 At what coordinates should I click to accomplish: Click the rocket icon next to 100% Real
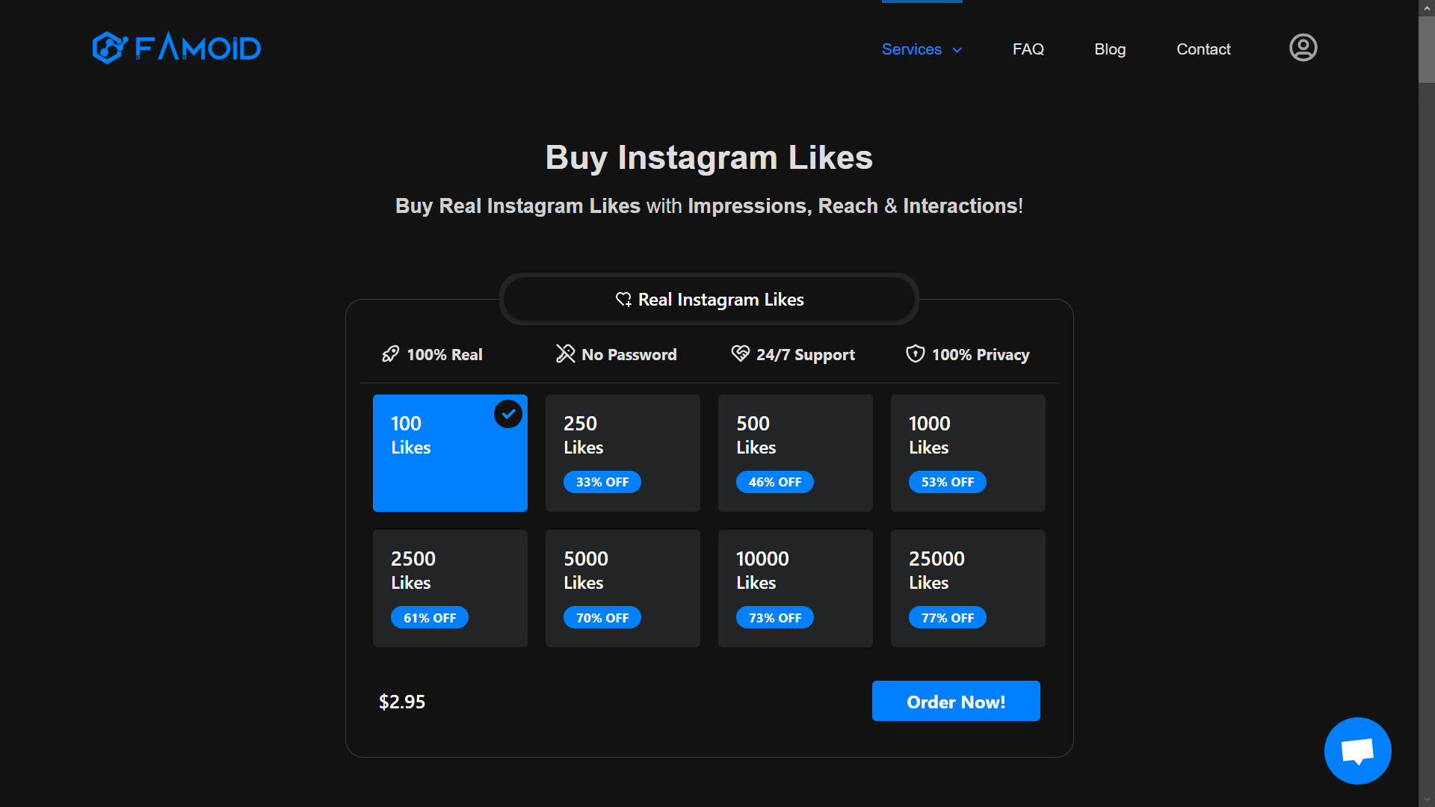390,354
